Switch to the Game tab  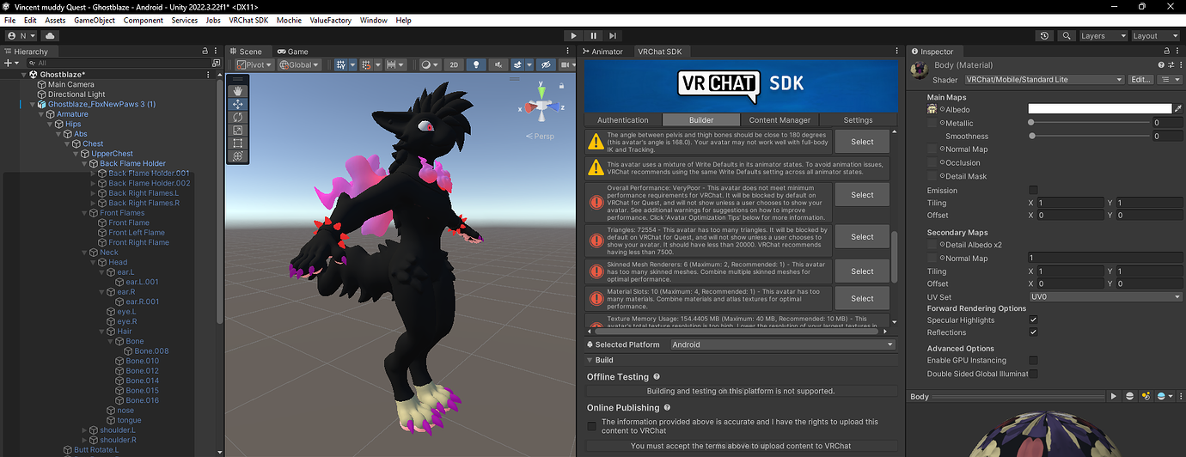coord(293,52)
